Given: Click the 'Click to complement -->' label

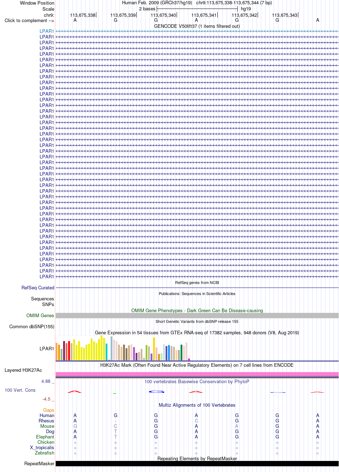Looking at the screenshot, I should point(29,21).
